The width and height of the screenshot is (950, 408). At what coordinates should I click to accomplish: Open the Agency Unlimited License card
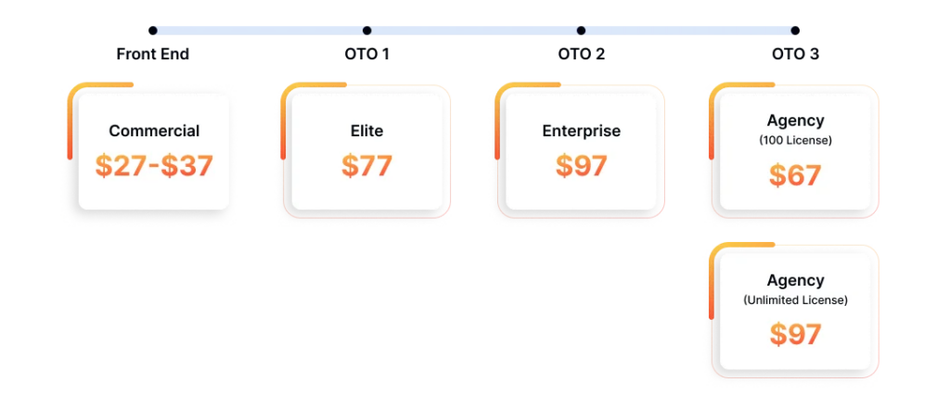coord(795,312)
